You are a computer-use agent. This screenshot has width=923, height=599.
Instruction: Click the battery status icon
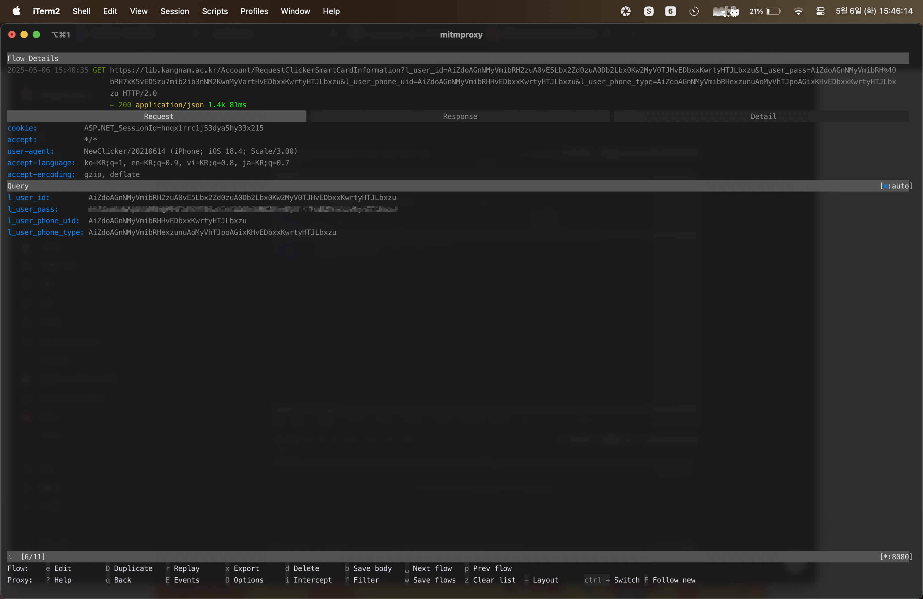click(x=773, y=11)
